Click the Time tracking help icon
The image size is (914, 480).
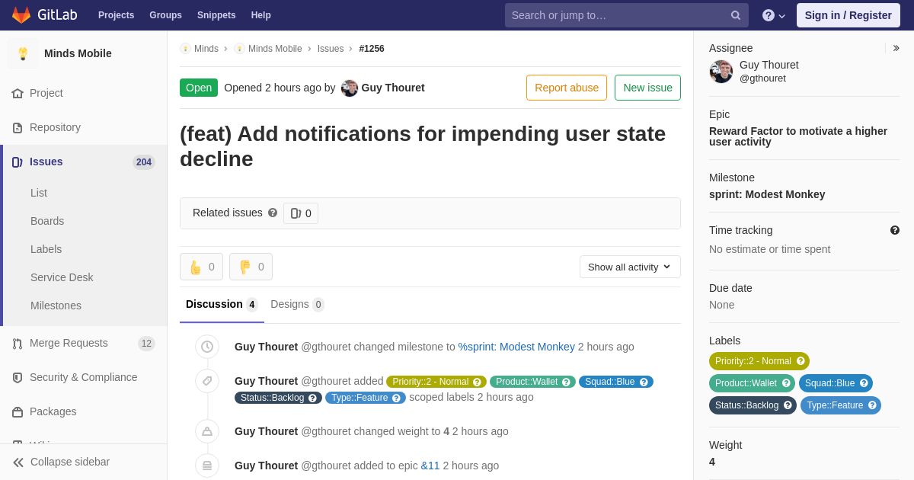(x=895, y=230)
